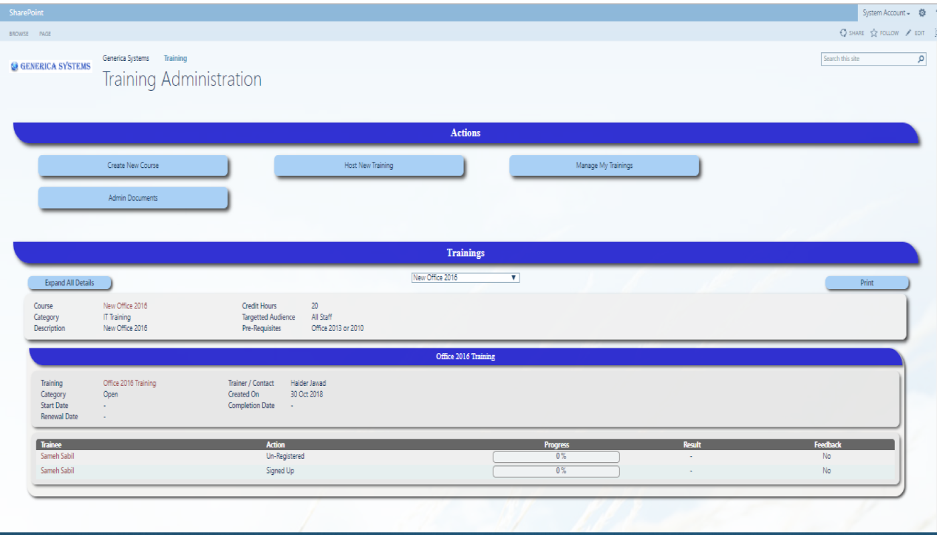Open Admin Documents

133,198
